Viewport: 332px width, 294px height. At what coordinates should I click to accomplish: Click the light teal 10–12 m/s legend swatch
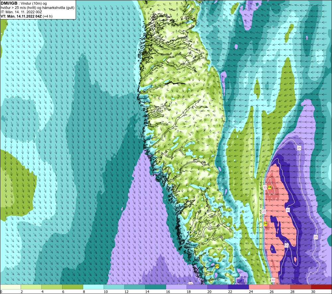click(x=114, y=287)
